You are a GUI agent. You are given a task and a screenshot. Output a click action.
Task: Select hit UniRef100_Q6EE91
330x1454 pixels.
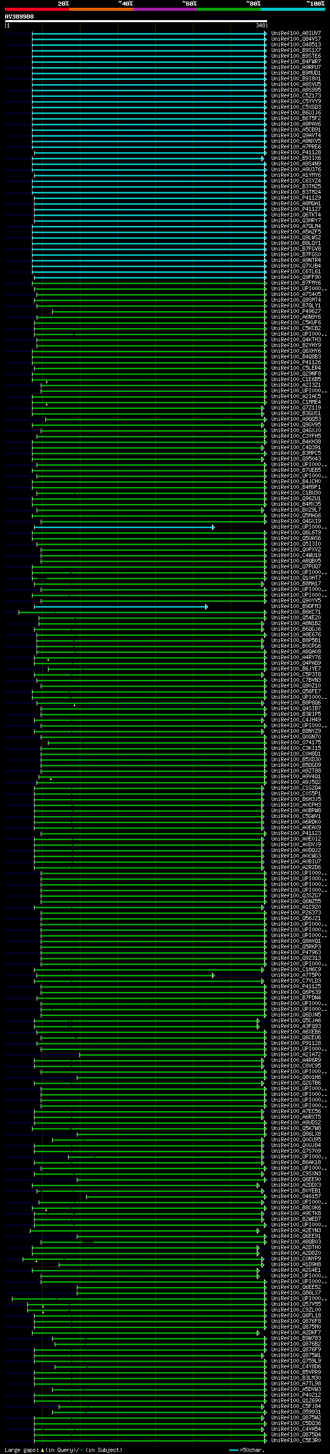296,1237
